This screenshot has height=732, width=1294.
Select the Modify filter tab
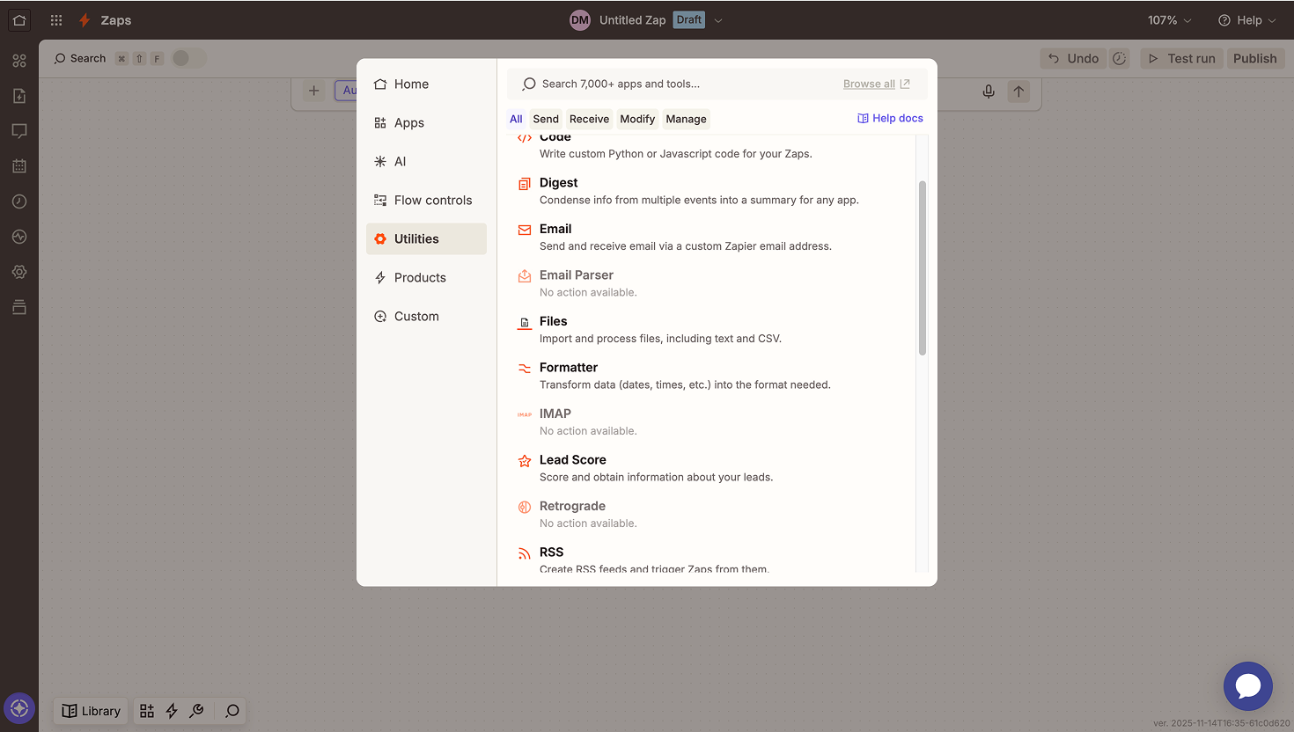click(637, 119)
